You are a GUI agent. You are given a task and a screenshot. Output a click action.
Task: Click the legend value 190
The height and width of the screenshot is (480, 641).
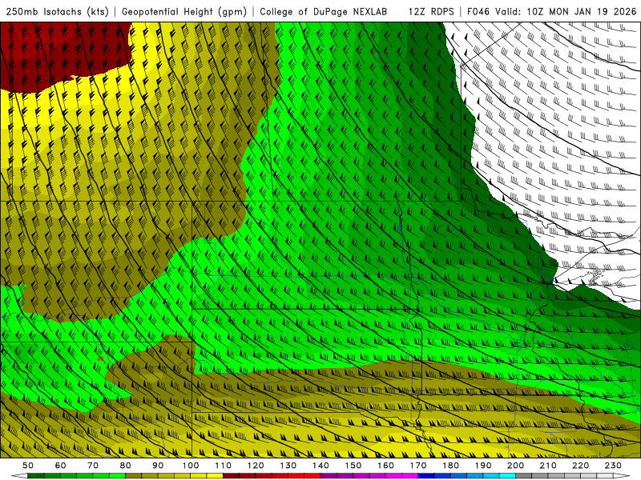tap(483, 466)
